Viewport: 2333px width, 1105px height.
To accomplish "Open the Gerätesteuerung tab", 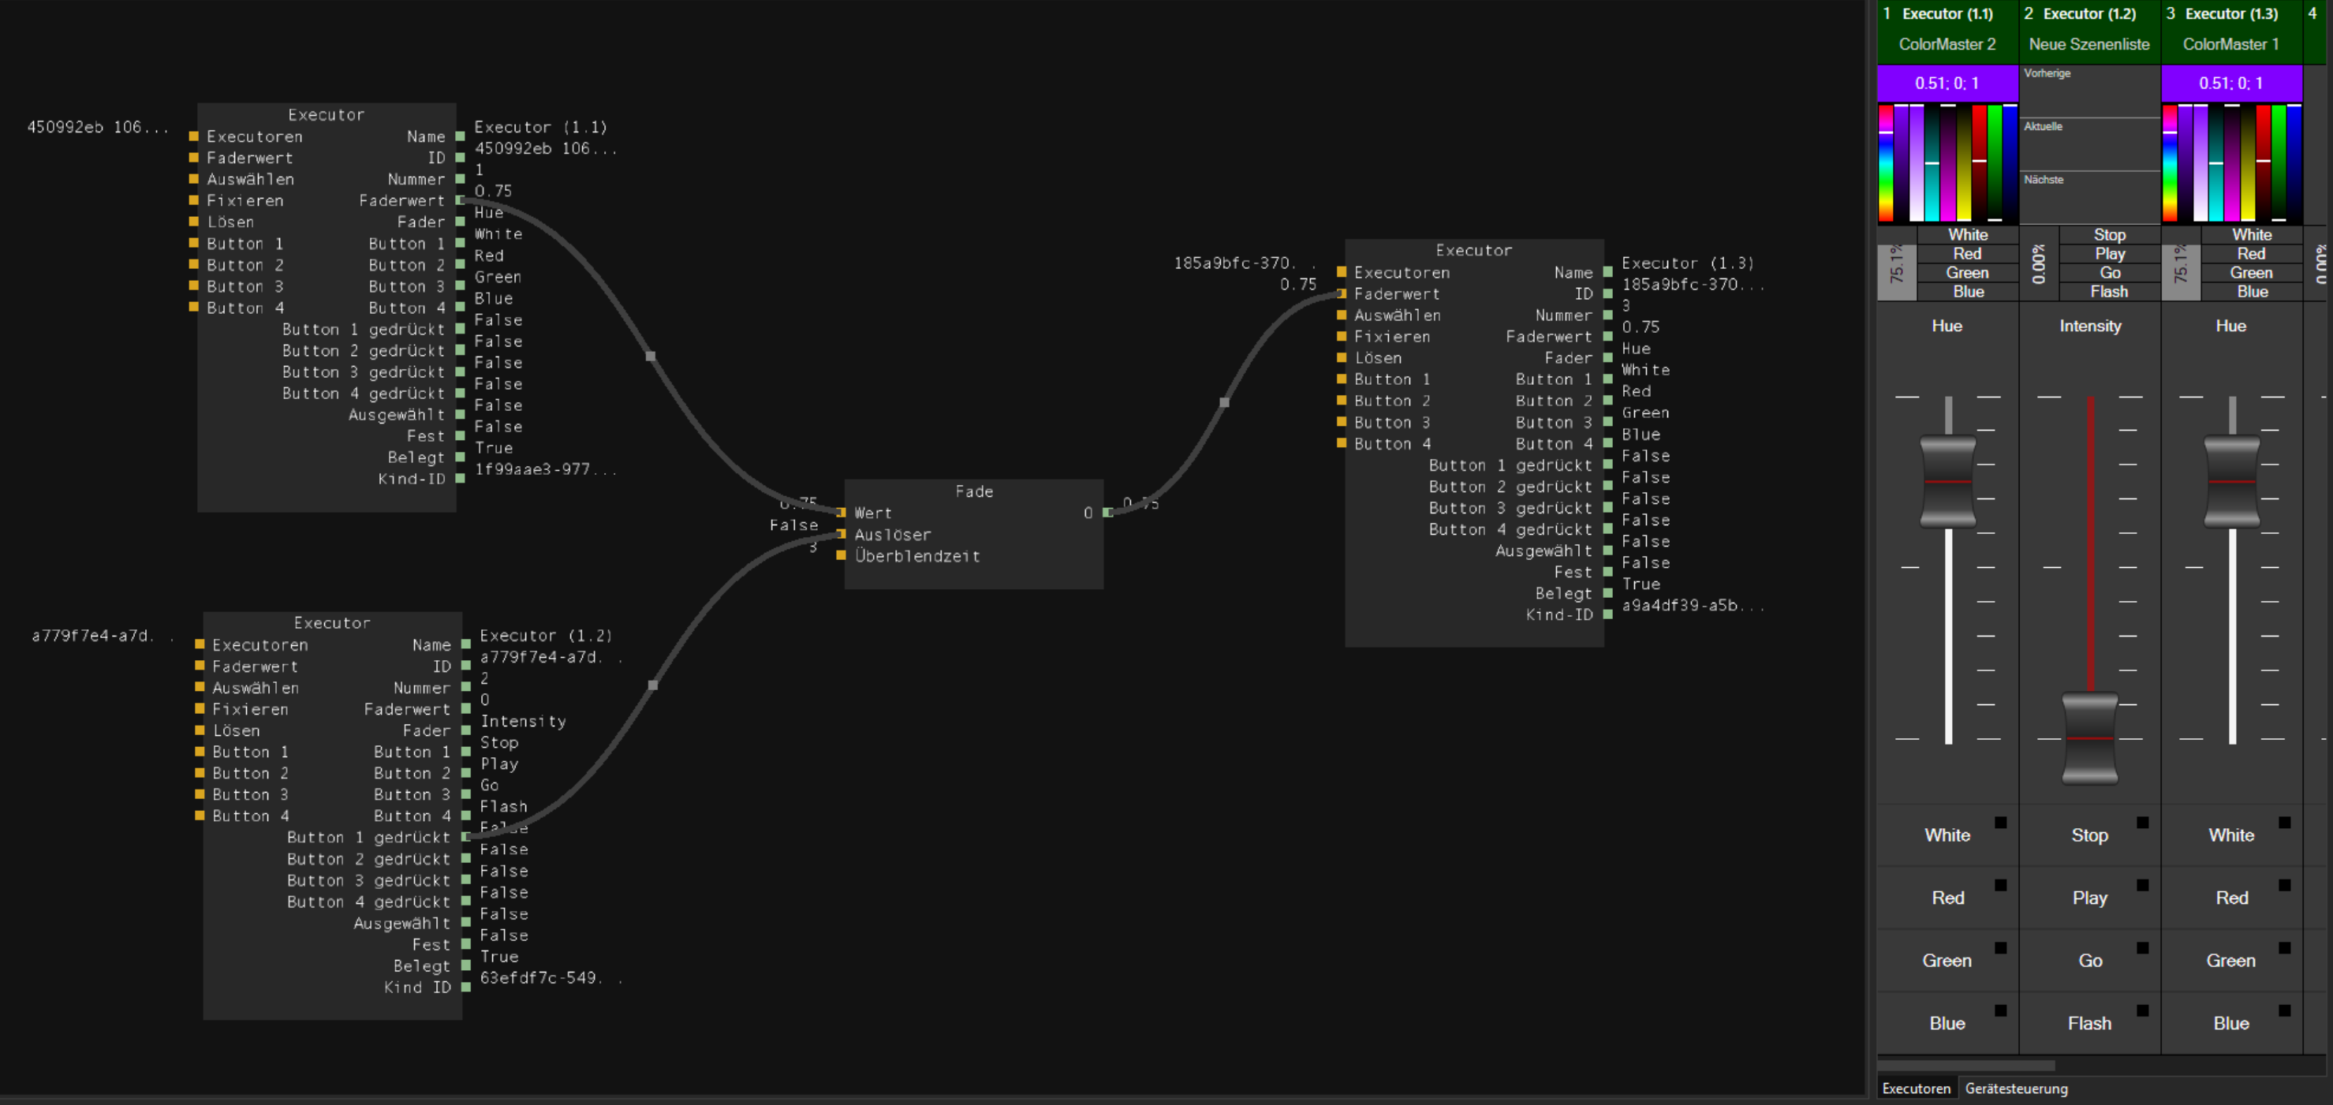I will [2016, 1088].
